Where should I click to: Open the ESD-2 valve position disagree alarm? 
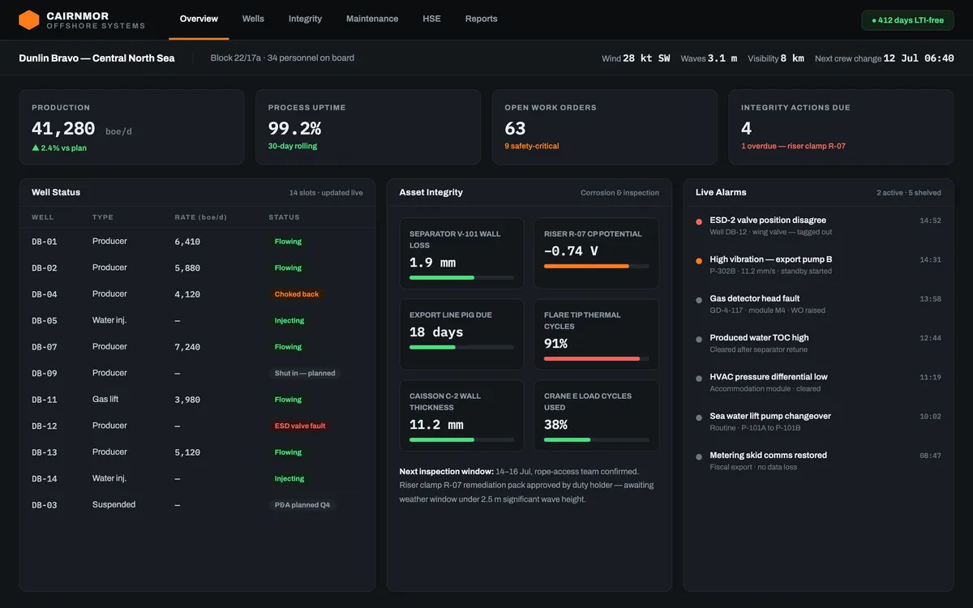coord(818,225)
